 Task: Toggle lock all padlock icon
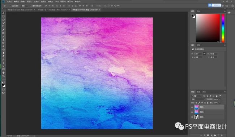pyautogui.click(x=208, y=103)
